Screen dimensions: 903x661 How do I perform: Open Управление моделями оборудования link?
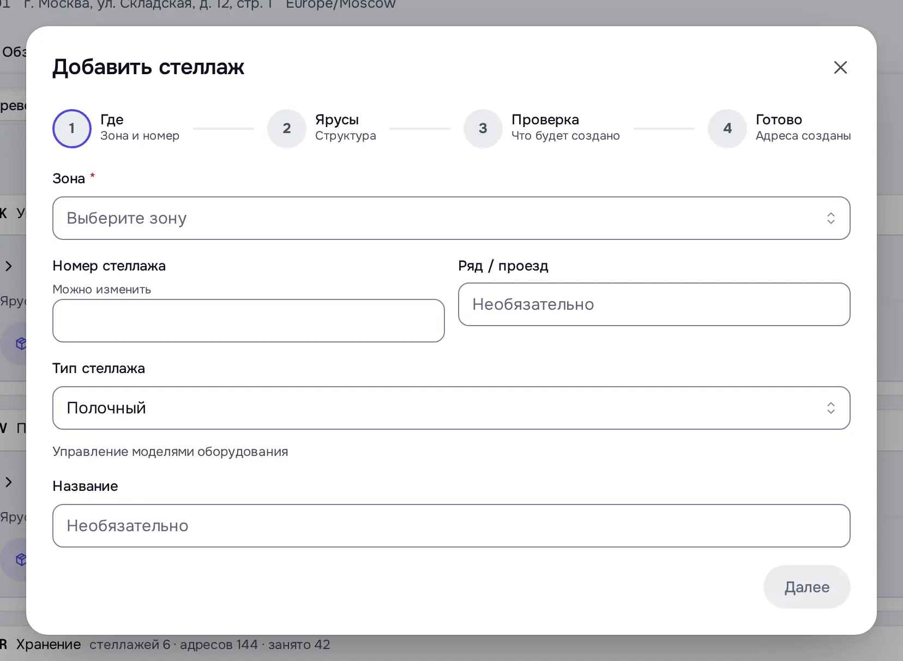pyautogui.click(x=170, y=452)
